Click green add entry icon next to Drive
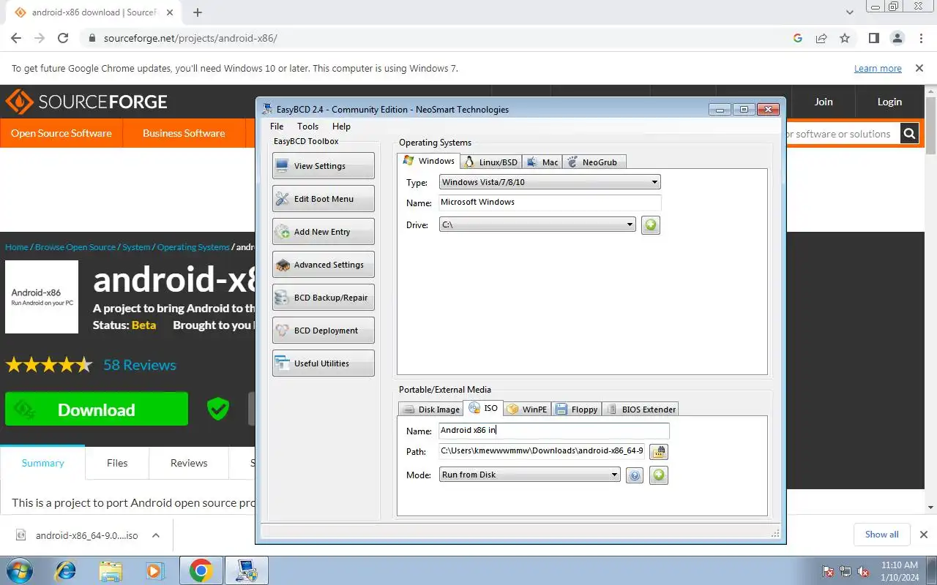 click(x=651, y=225)
